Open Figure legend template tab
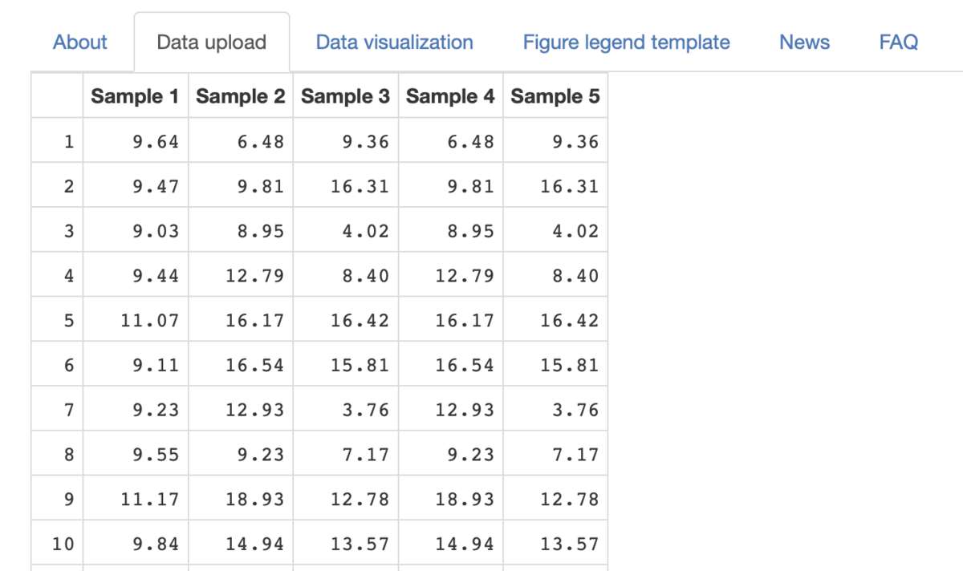The width and height of the screenshot is (963, 571). [x=627, y=43]
